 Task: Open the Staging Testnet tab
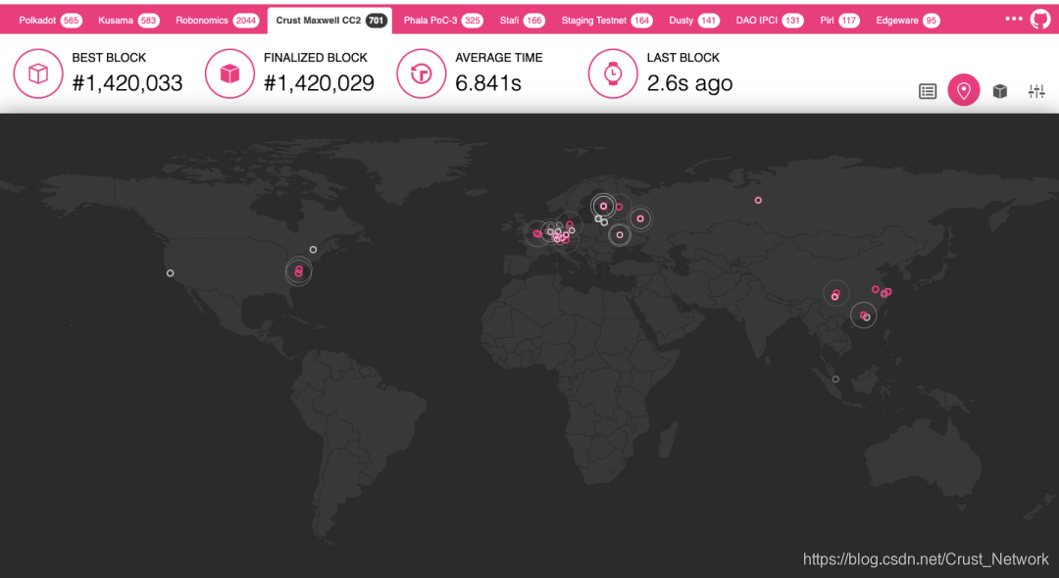click(606, 21)
